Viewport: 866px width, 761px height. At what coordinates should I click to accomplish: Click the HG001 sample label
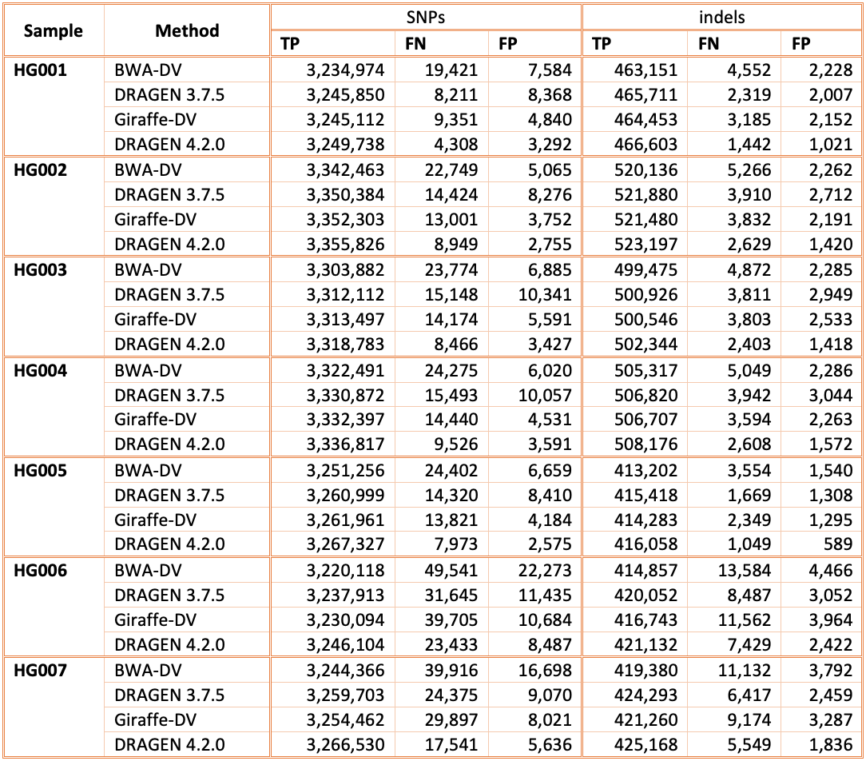(40, 70)
